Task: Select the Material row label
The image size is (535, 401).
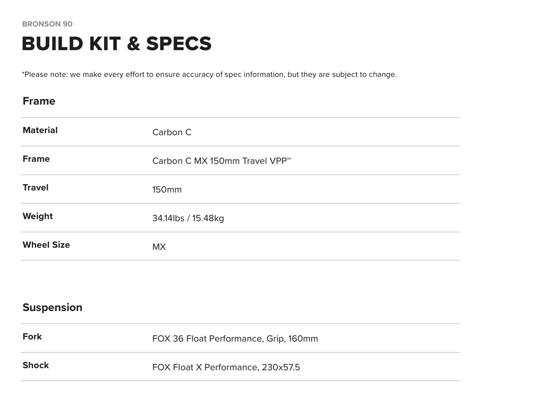Action: tap(40, 131)
